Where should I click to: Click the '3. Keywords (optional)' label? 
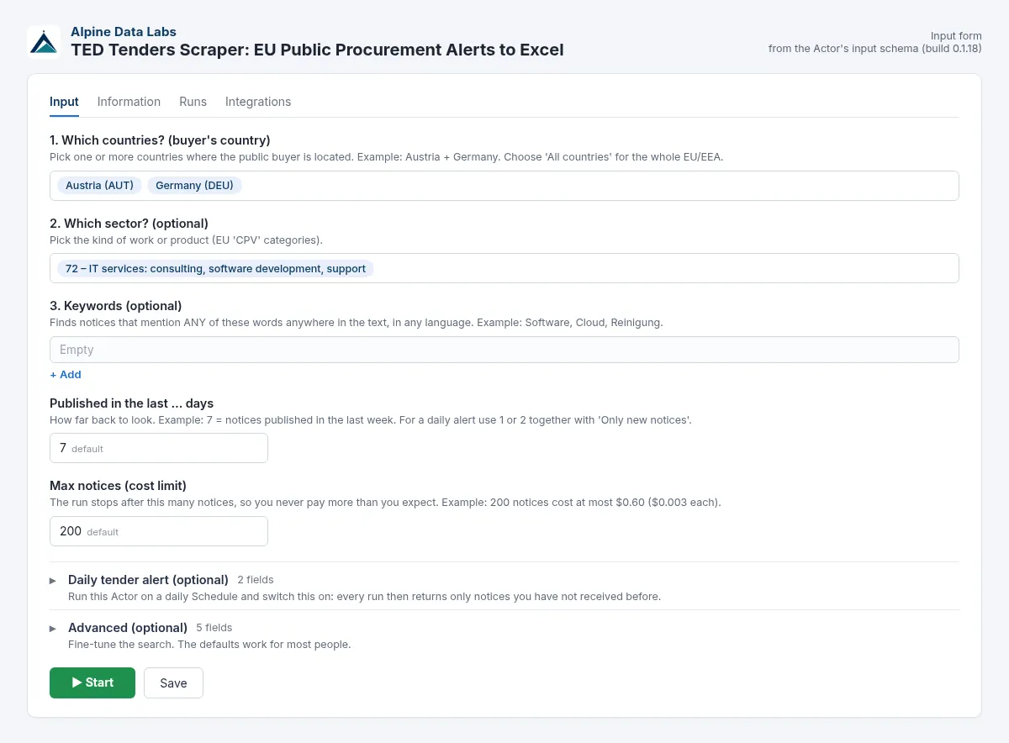[116, 306]
